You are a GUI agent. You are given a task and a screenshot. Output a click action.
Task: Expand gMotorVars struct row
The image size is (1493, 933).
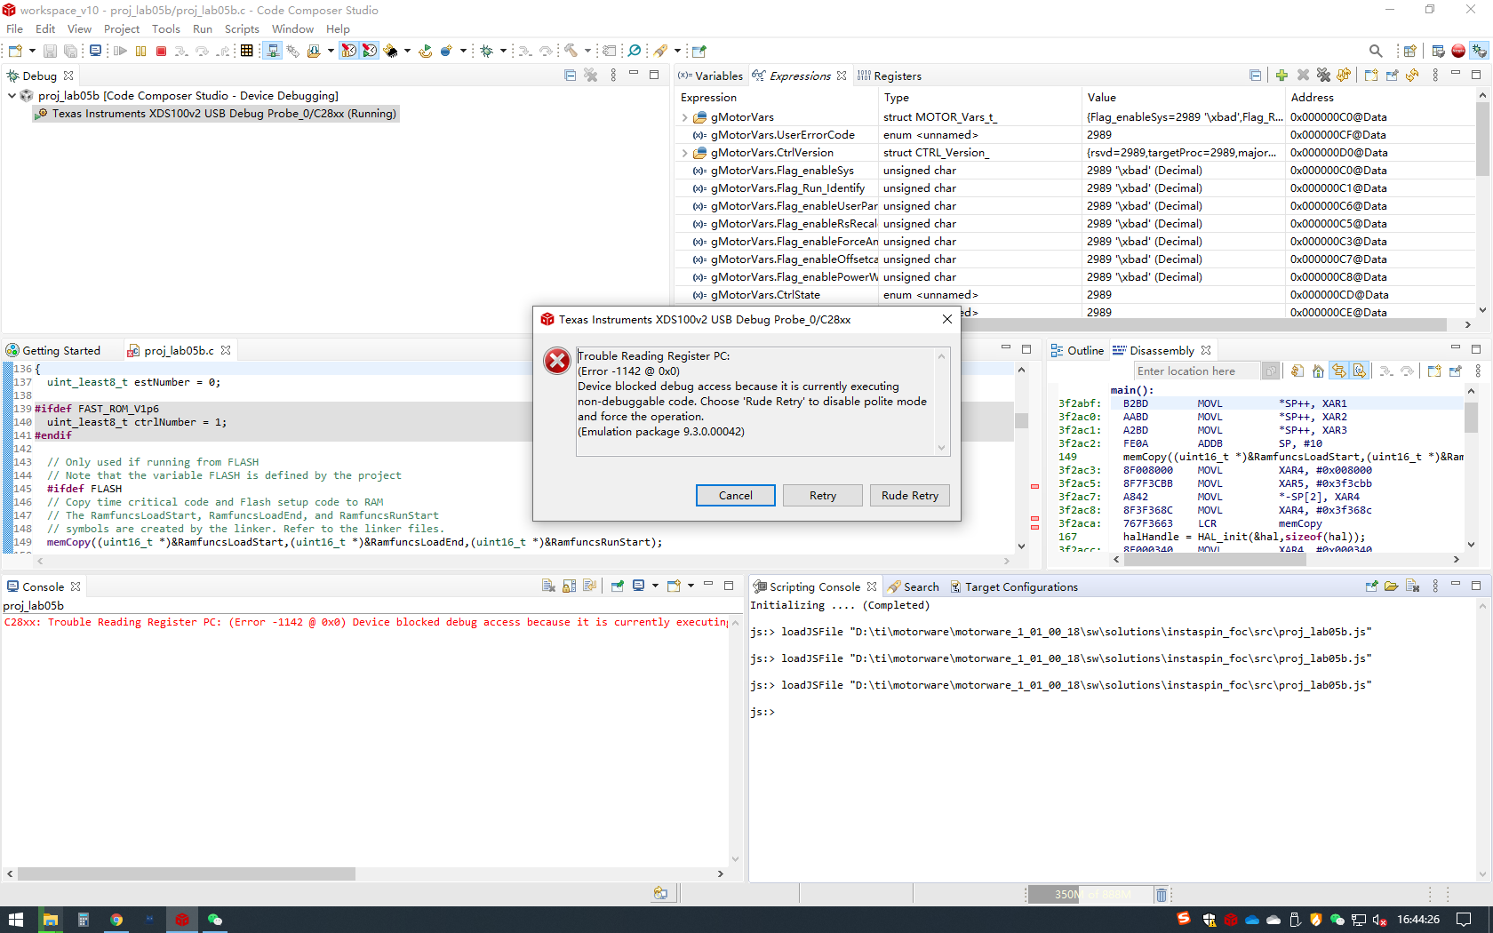point(684,117)
